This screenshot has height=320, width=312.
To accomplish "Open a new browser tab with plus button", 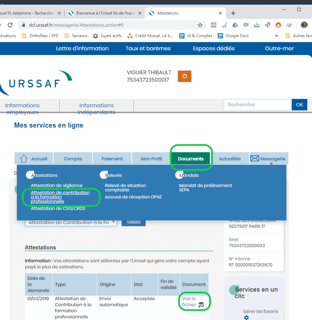I will [x=233, y=13].
